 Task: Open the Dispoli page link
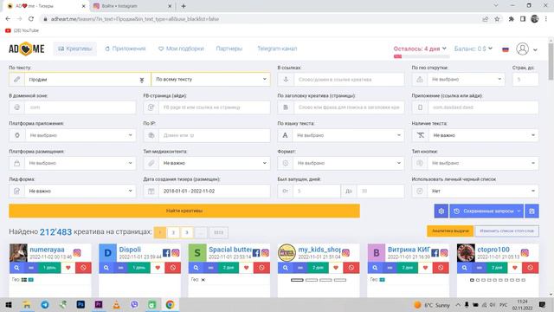130,250
